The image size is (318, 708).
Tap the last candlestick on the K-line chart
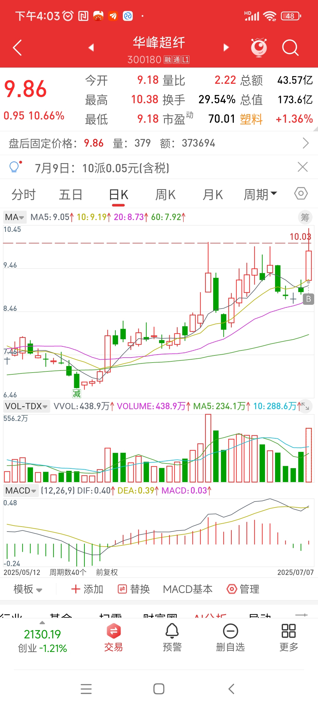coord(309,265)
